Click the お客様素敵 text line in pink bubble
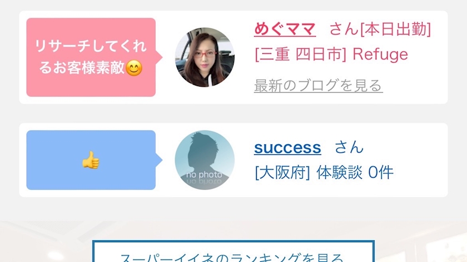 [x=81, y=68]
